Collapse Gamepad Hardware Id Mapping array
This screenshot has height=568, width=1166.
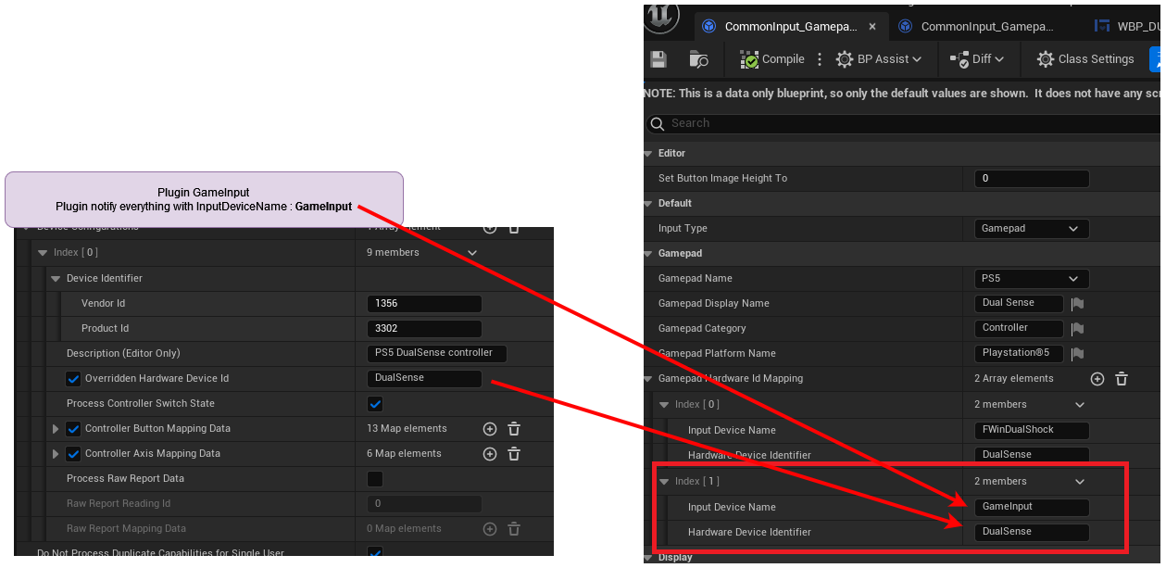point(649,378)
